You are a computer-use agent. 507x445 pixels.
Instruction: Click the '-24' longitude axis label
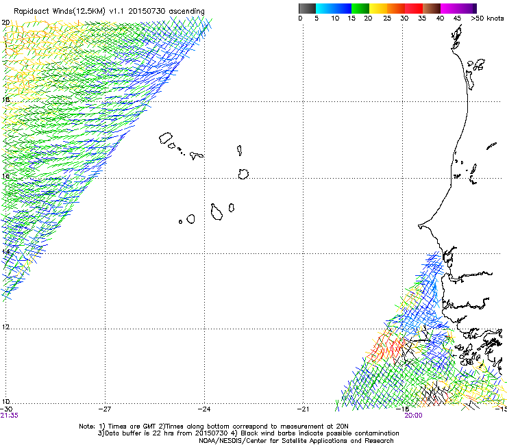coord(204,409)
